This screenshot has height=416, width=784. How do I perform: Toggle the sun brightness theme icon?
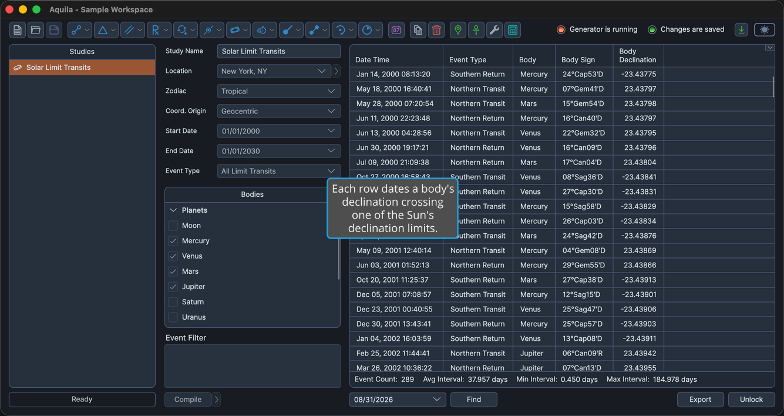(764, 30)
